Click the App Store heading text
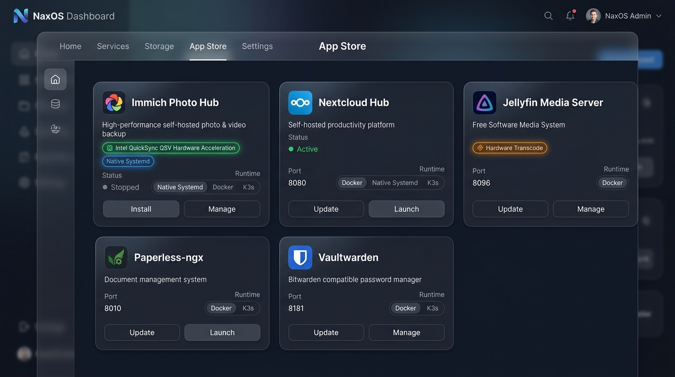 (x=342, y=46)
